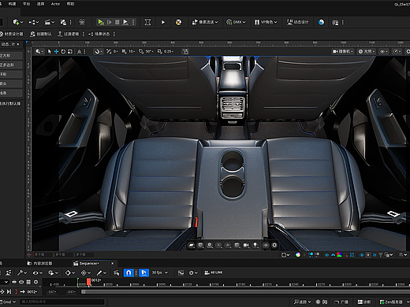Click the camera icon in viewport bottom bar
This screenshot has width=410, height=307.
(x=246, y=245)
